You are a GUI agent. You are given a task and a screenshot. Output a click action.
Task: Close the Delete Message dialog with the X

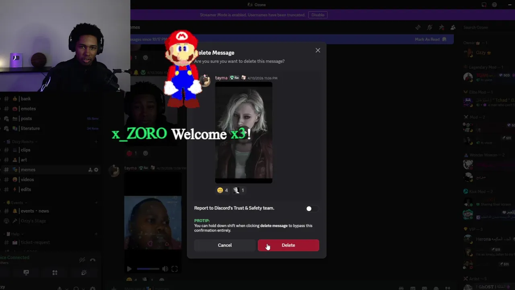318,50
